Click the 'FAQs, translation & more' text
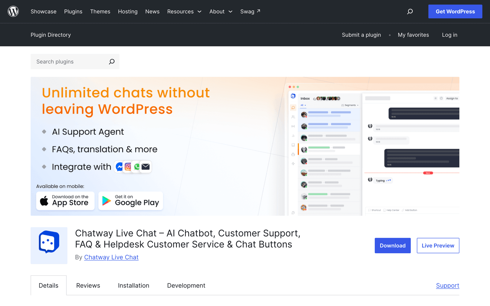 click(104, 149)
